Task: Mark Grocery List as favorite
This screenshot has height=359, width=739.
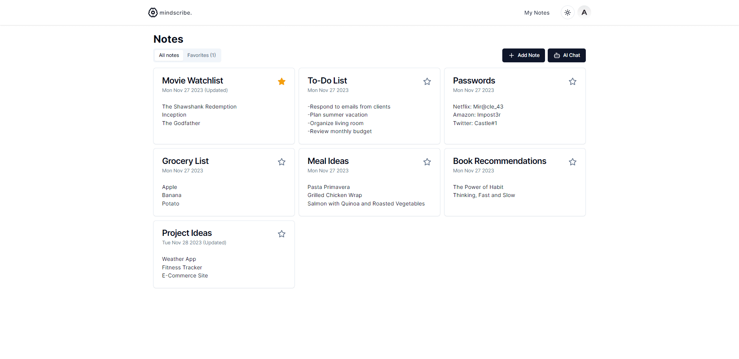Action: (282, 162)
